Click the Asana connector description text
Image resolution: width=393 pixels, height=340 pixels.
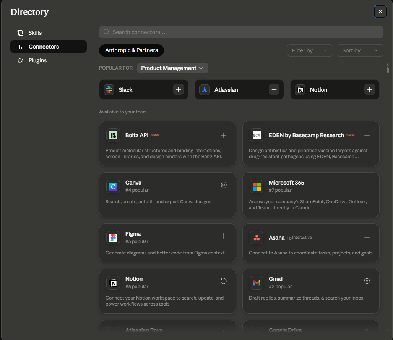(310, 253)
